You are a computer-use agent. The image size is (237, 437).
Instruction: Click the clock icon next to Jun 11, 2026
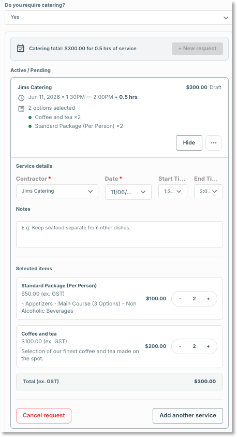point(21,98)
